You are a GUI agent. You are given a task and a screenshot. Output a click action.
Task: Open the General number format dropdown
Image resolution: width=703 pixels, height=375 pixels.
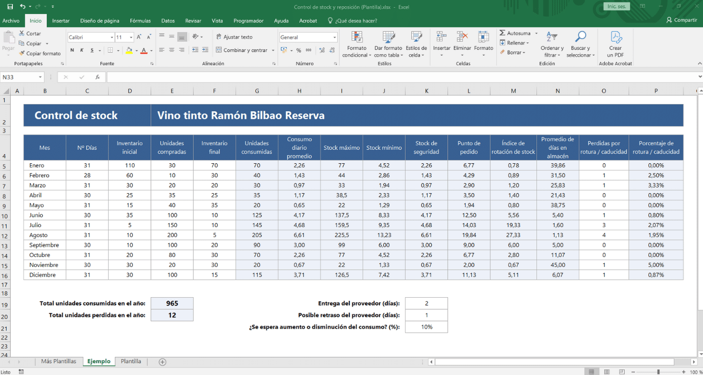(x=335, y=38)
